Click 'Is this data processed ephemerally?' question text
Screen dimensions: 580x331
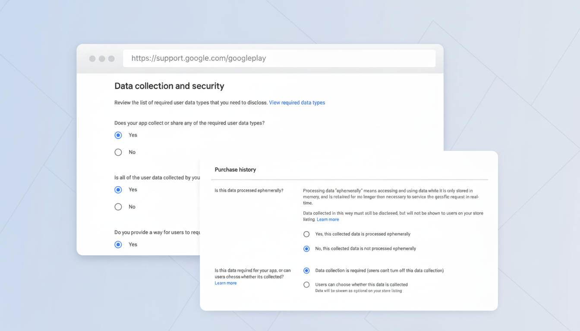click(249, 190)
